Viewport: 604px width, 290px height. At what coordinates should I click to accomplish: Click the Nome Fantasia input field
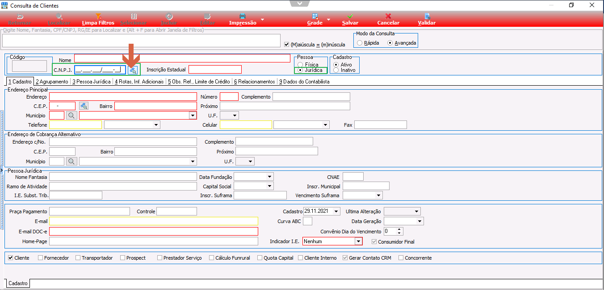click(x=123, y=177)
